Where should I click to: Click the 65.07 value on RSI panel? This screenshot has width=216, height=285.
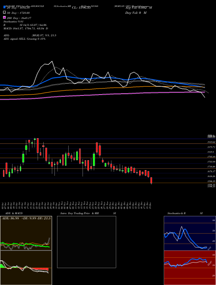[x=210, y=263]
